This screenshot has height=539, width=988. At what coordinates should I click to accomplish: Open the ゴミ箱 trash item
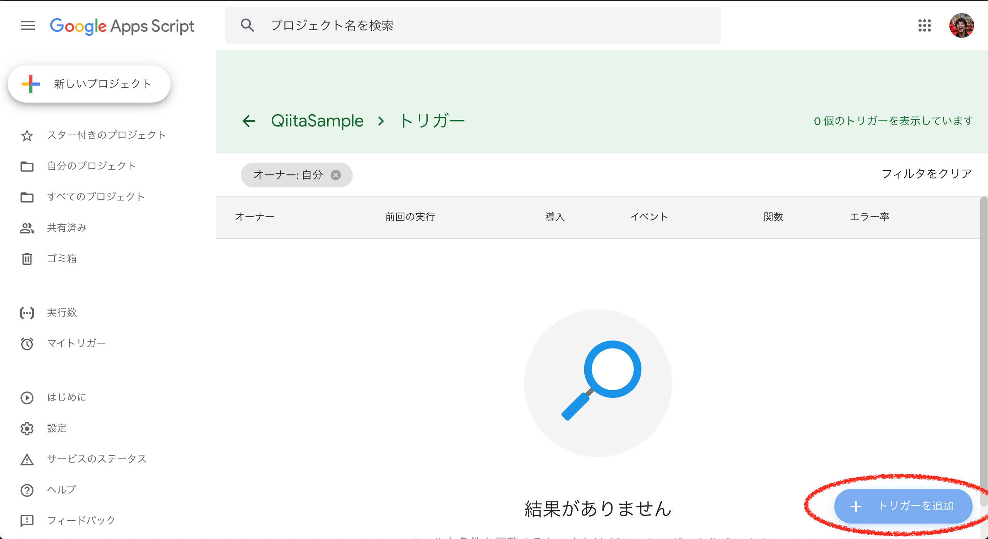click(62, 258)
